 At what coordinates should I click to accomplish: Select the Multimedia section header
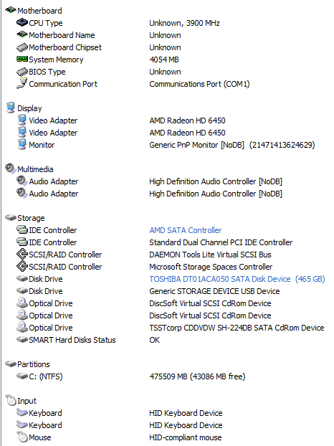[x=35, y=169]
